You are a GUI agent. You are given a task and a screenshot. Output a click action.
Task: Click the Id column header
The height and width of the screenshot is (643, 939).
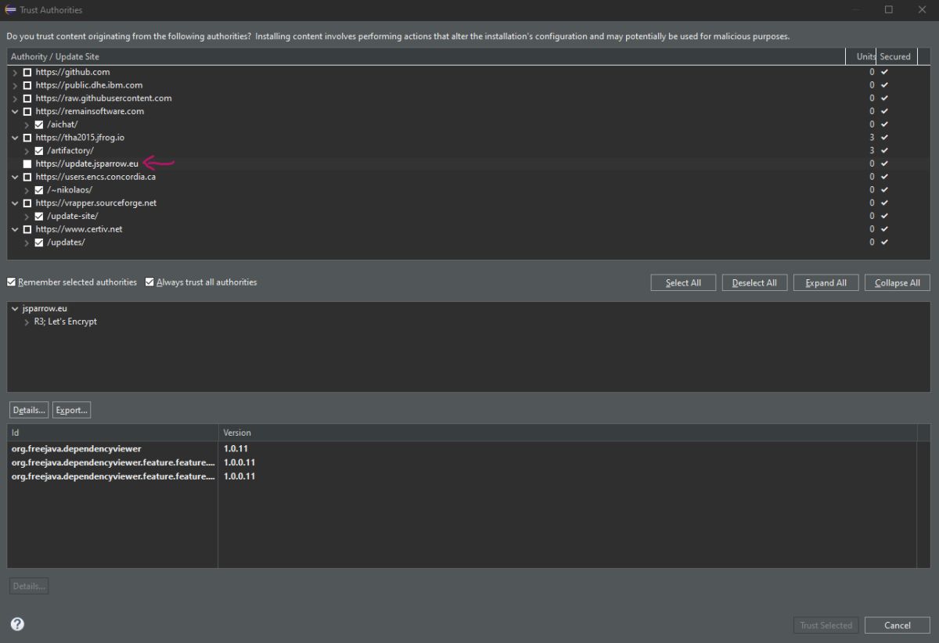pos(113,433)
